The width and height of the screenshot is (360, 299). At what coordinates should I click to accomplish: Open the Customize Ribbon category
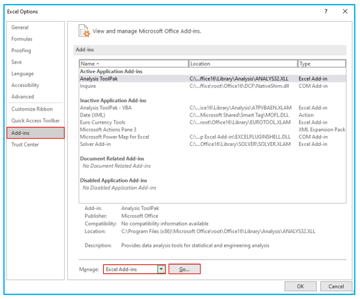click(32, 109)
